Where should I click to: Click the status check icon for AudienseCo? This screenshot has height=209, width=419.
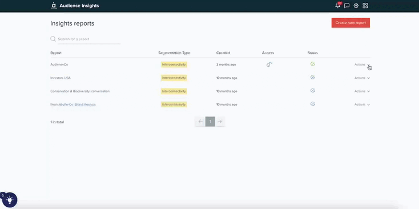[313, 64]
